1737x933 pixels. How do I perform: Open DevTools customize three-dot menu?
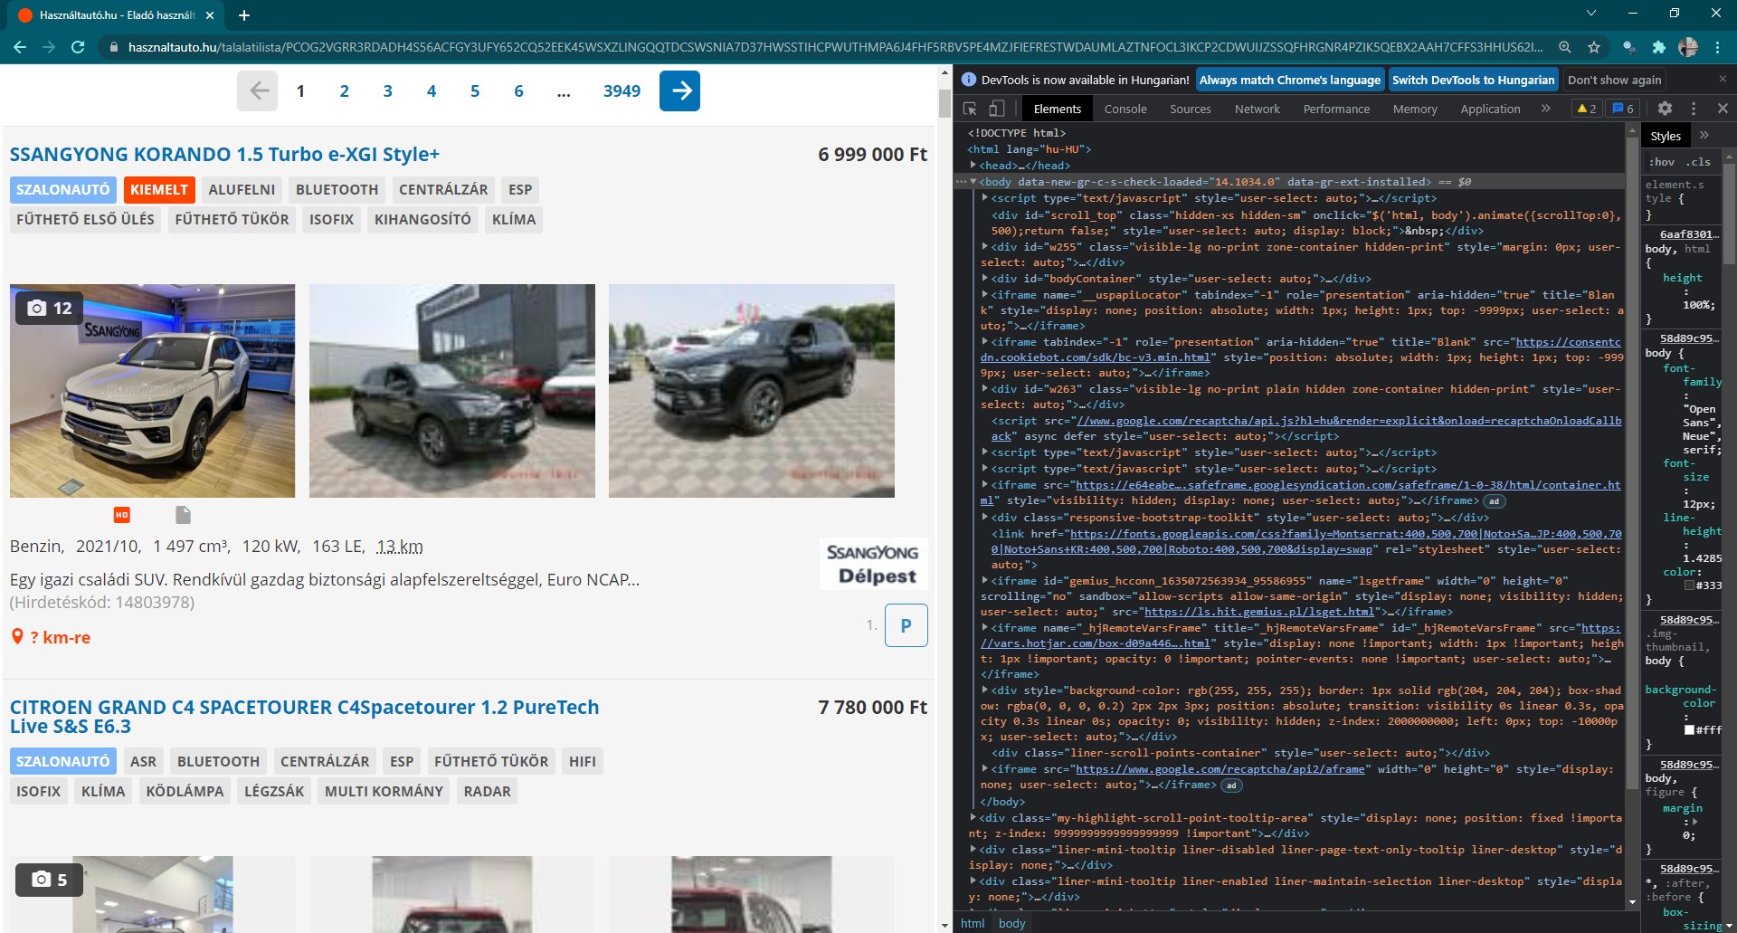pyautogui.click(x=1694, y=109)
